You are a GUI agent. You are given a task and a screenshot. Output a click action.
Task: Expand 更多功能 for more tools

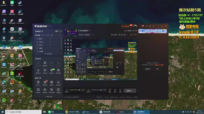coord(48,97)
